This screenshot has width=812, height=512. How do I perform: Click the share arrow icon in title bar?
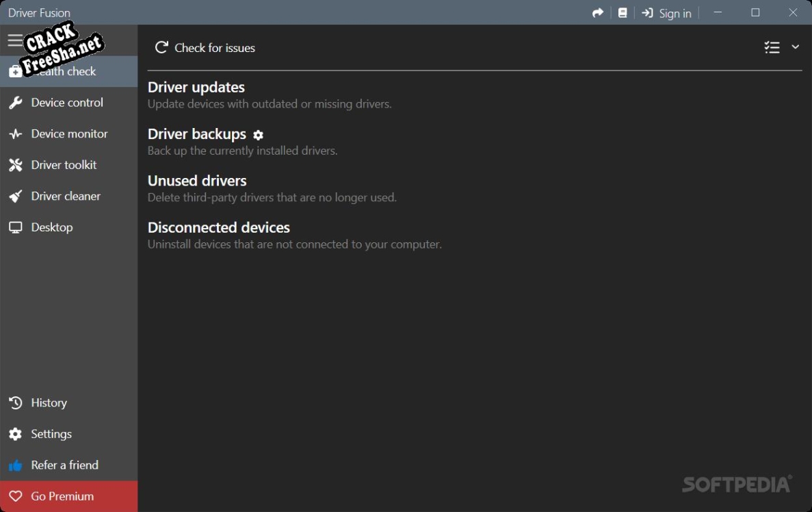(598, 13)
